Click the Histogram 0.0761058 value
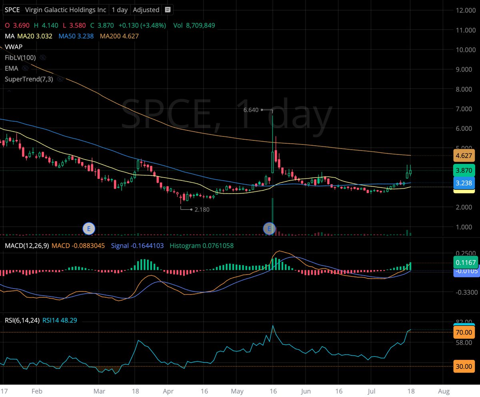The image size is (480, 397). tap(201, 246)
